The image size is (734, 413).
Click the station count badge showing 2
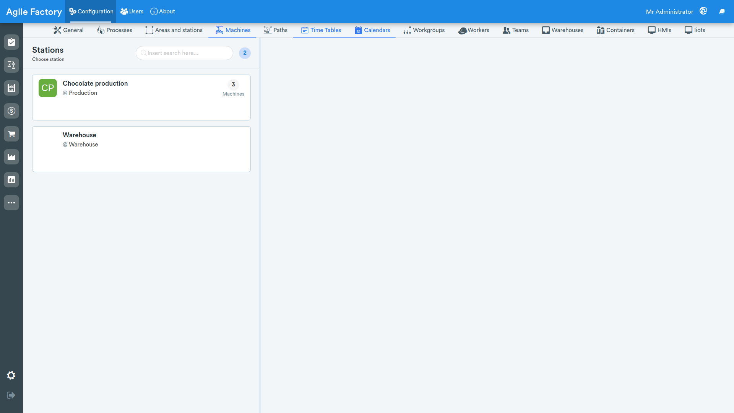coord(245,53)
